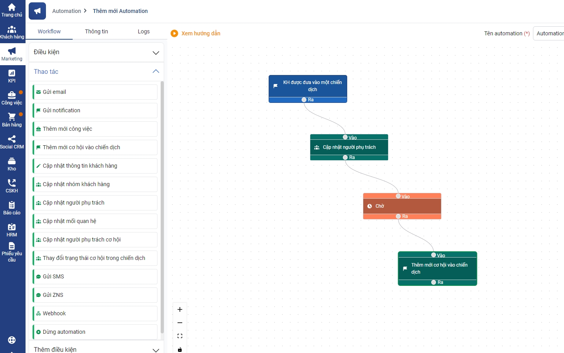Click the megaphone icon in header
This screenshot has height=353, width=564.
click(x=37, y=11)
